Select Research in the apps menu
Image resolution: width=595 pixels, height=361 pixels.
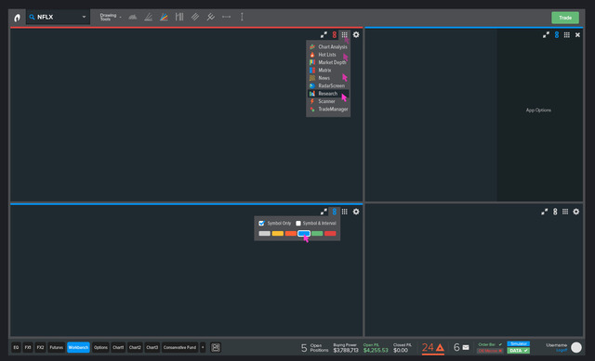pyautogui.click(x=328, y=94)
